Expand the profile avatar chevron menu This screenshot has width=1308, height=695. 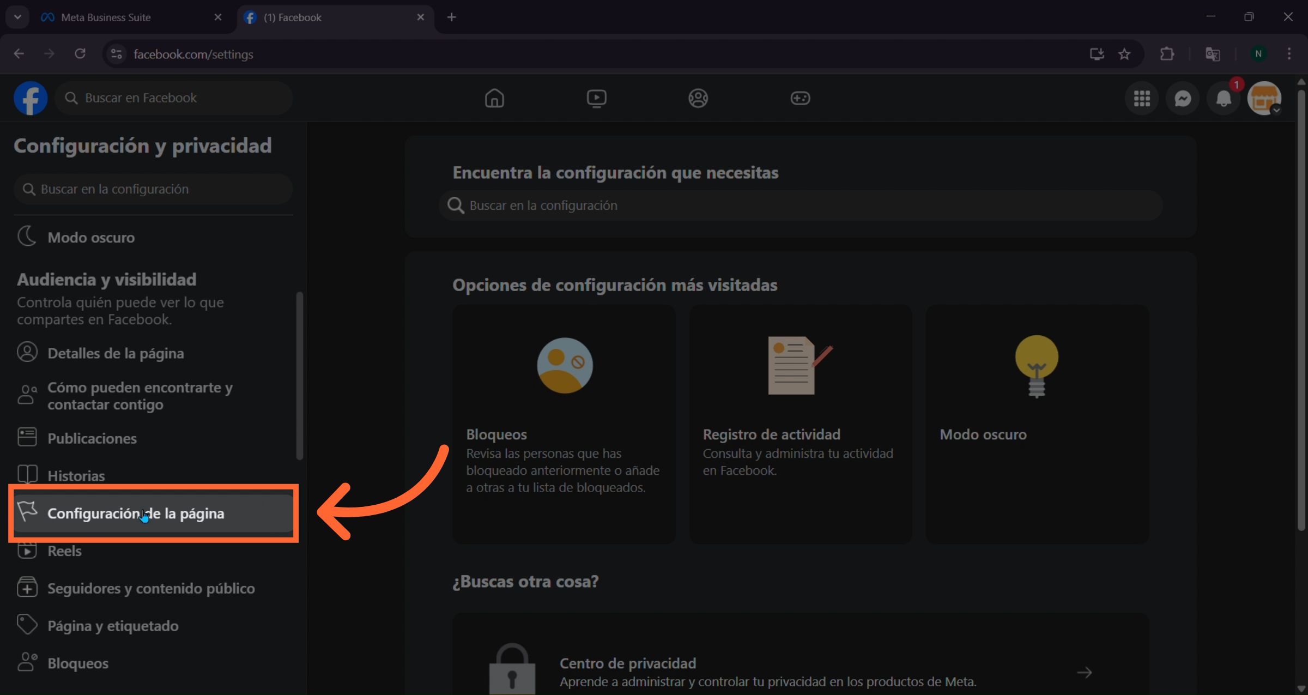point(1276,111)
